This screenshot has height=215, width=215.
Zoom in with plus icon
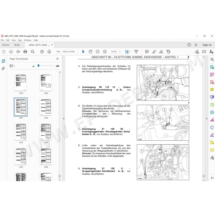tap(105, 52)
